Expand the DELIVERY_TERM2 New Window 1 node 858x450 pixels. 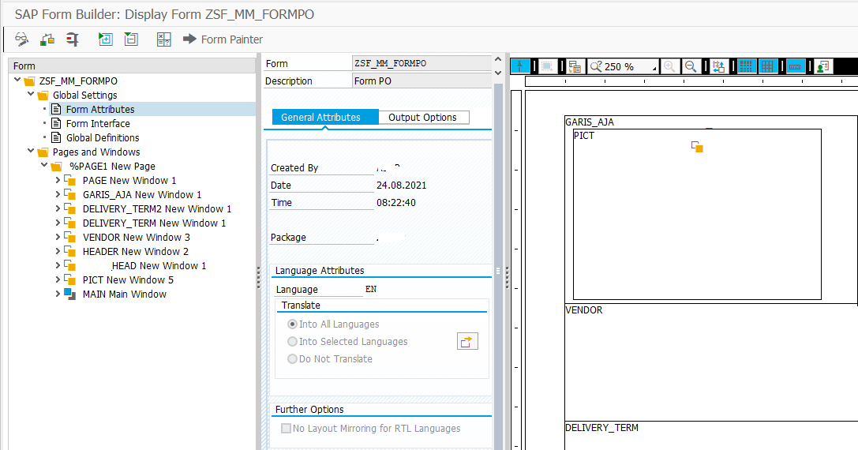click(58, 208)
